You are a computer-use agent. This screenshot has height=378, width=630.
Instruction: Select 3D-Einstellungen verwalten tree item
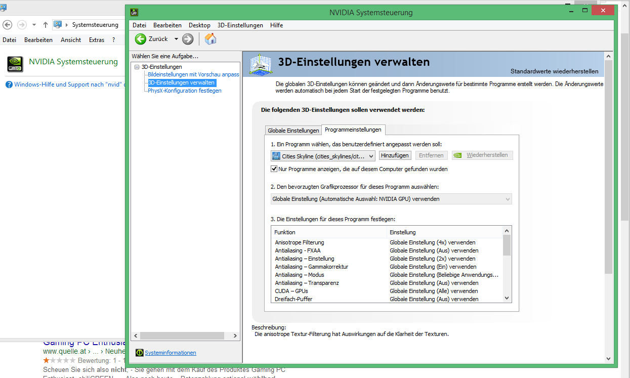pyautogui.click(x=182, y=82)
